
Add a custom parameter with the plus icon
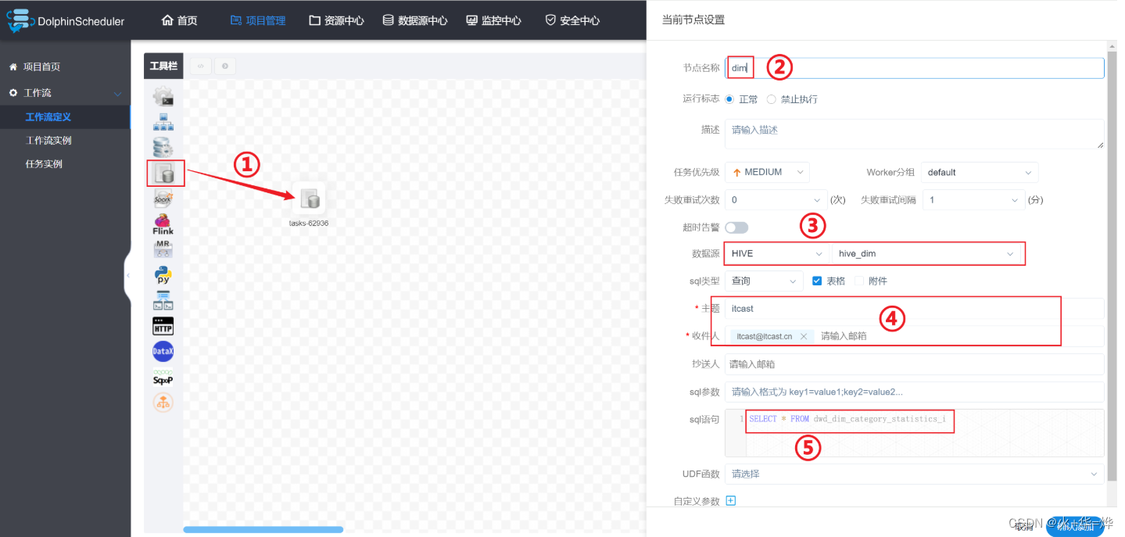pyautogui.click(x=731, y=501)
